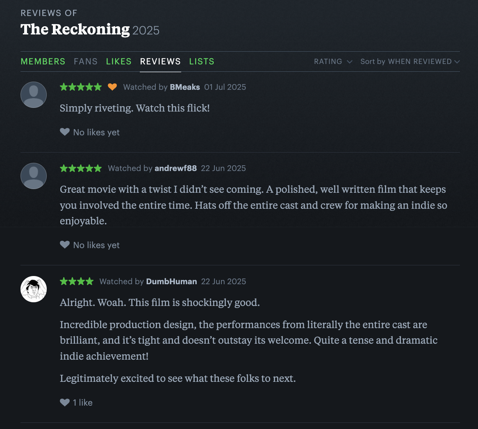Screen dimensions: 478x429
Task: Open the Lists tab
Action: (202, 62)
